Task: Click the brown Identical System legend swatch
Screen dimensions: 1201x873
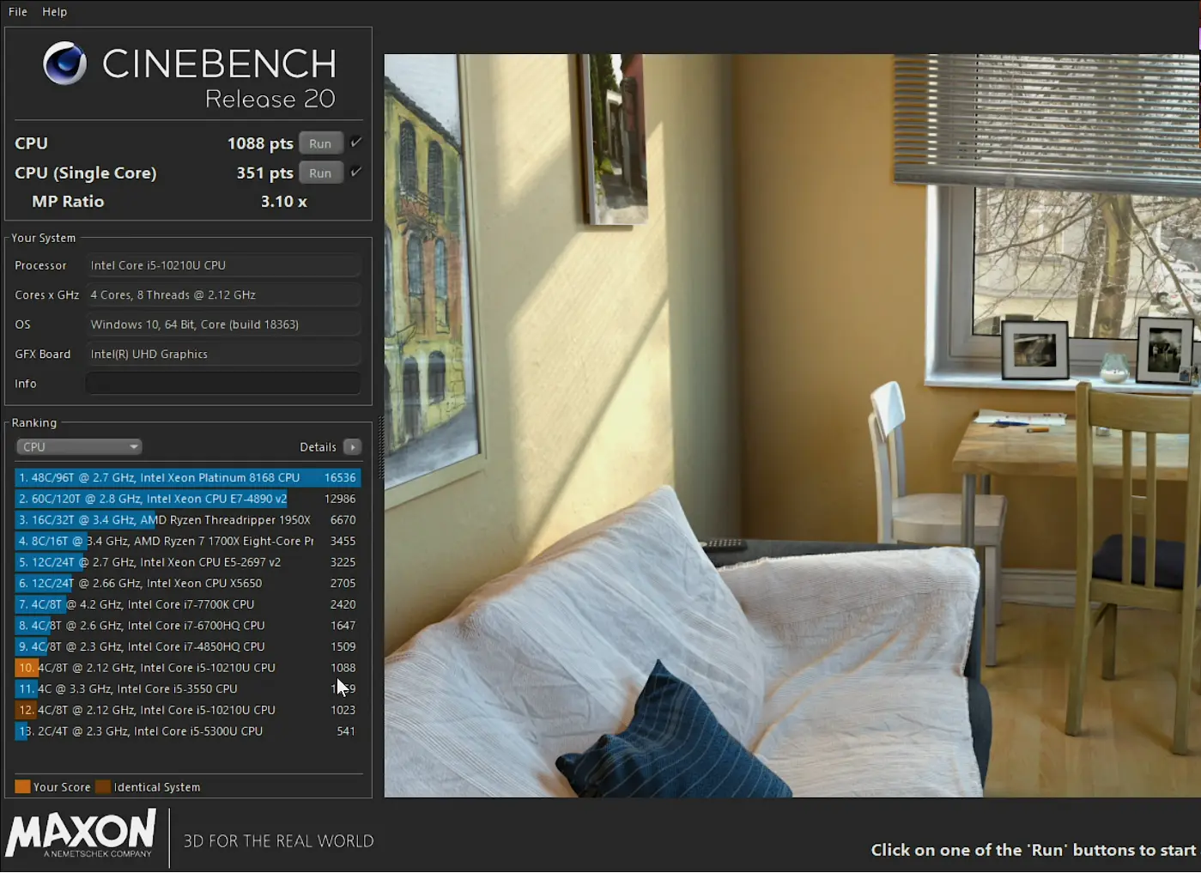Action: [x=103, y=786]
